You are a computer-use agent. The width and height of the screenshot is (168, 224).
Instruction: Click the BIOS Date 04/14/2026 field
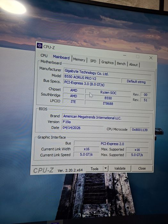pyautogui.click(x=83, y=128)
